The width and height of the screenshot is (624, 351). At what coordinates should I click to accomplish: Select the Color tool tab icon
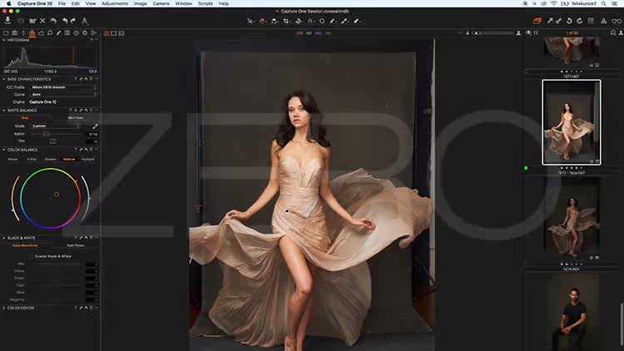32,33
